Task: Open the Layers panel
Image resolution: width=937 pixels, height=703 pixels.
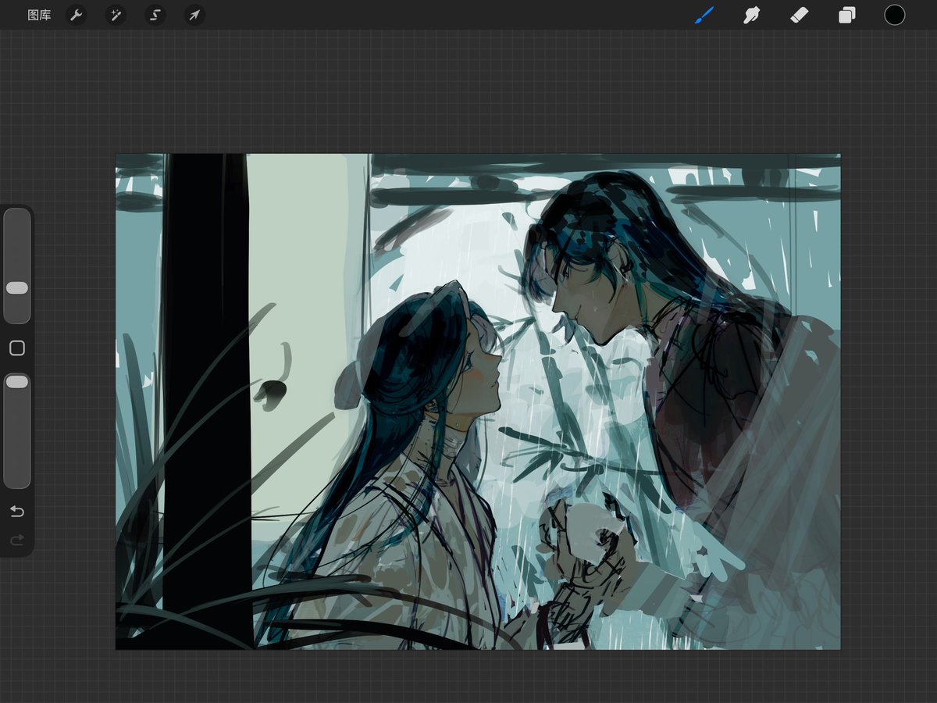Action: point(847,15)
